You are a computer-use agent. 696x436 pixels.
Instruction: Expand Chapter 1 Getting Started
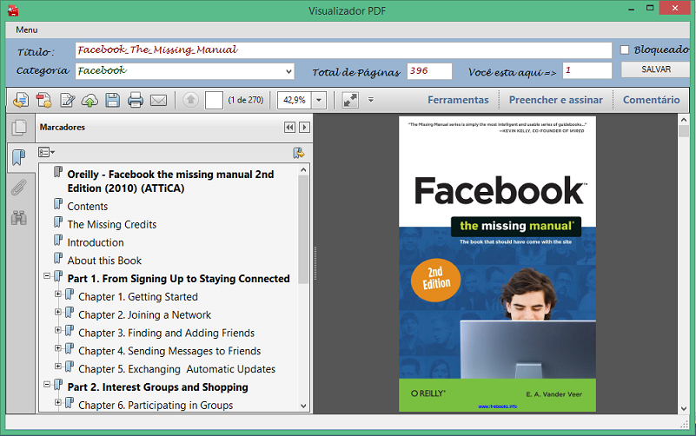click(x=58, y=294)
